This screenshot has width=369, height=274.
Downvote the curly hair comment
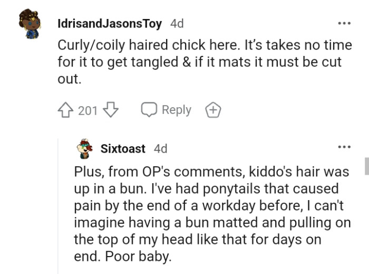(111, 110)
